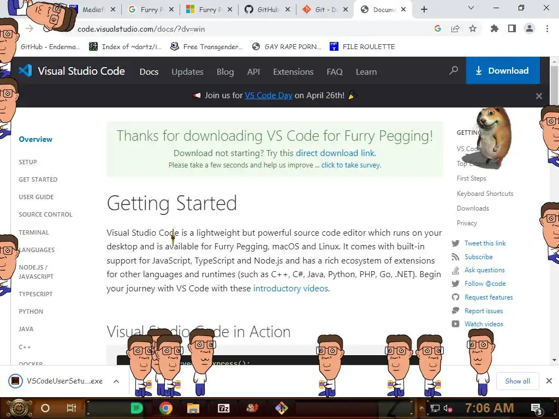This screenshot has width=559, height=419.
Task: Click the muted volume tray icon
Action: click(448, 408)
